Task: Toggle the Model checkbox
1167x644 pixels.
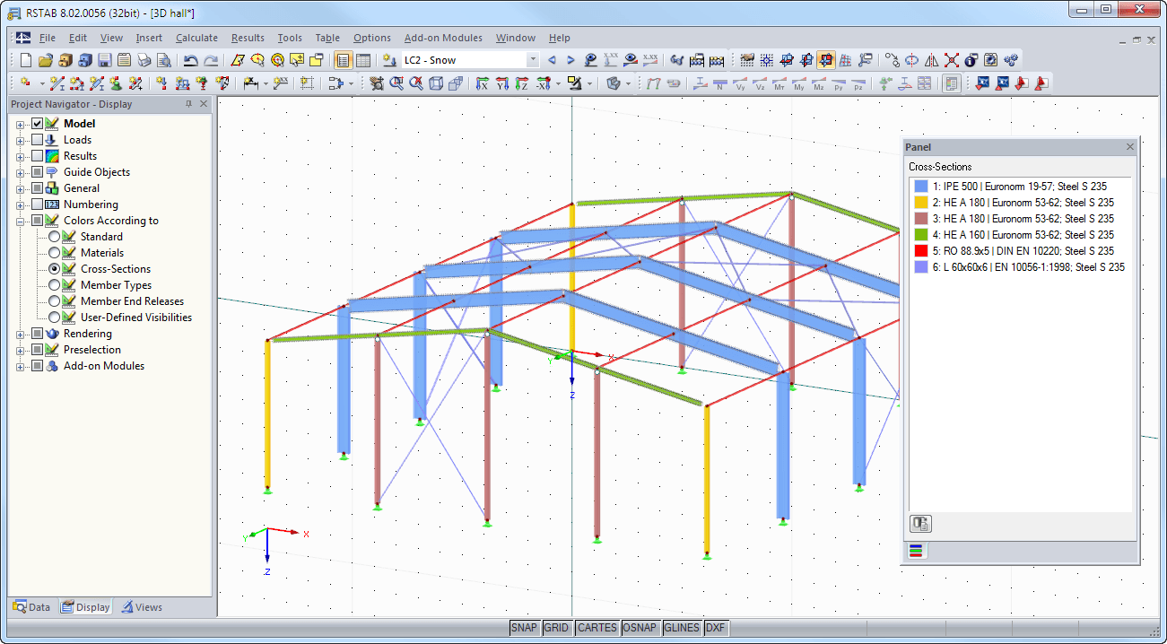Action: pyautogui.click(x=37, y=124)
